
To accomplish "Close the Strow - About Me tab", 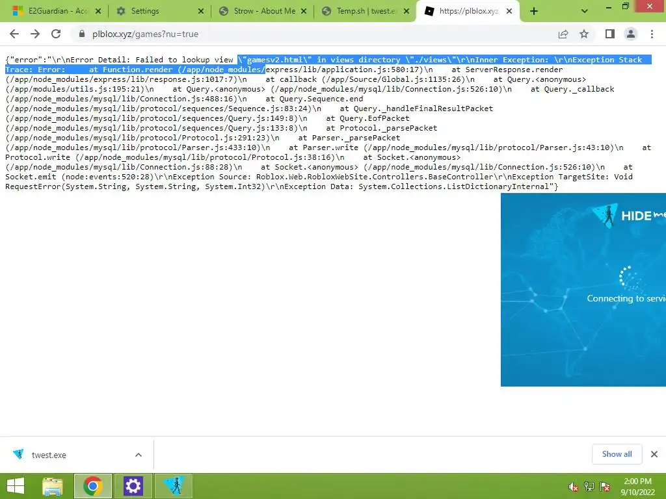I will [x=304, y=12].
